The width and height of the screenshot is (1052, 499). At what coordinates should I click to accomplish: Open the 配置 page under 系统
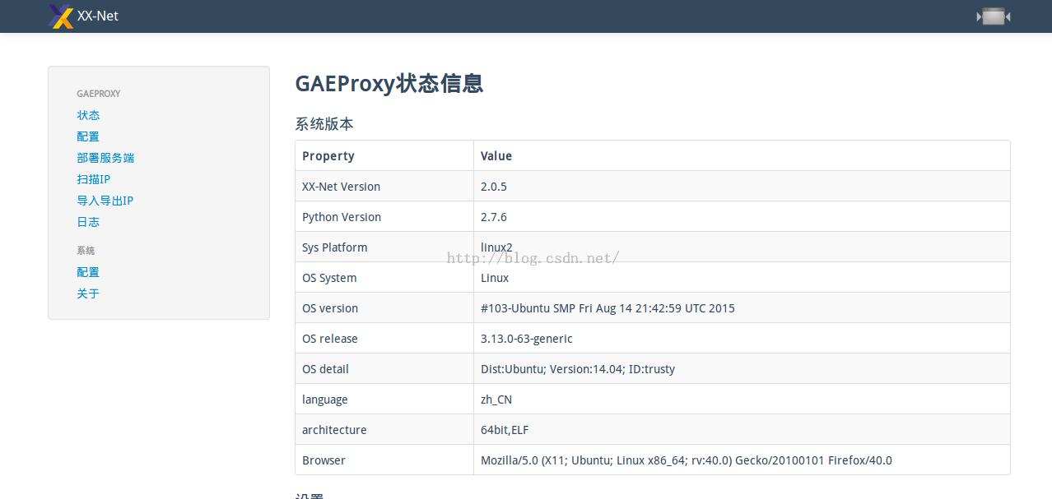point(88,272)
